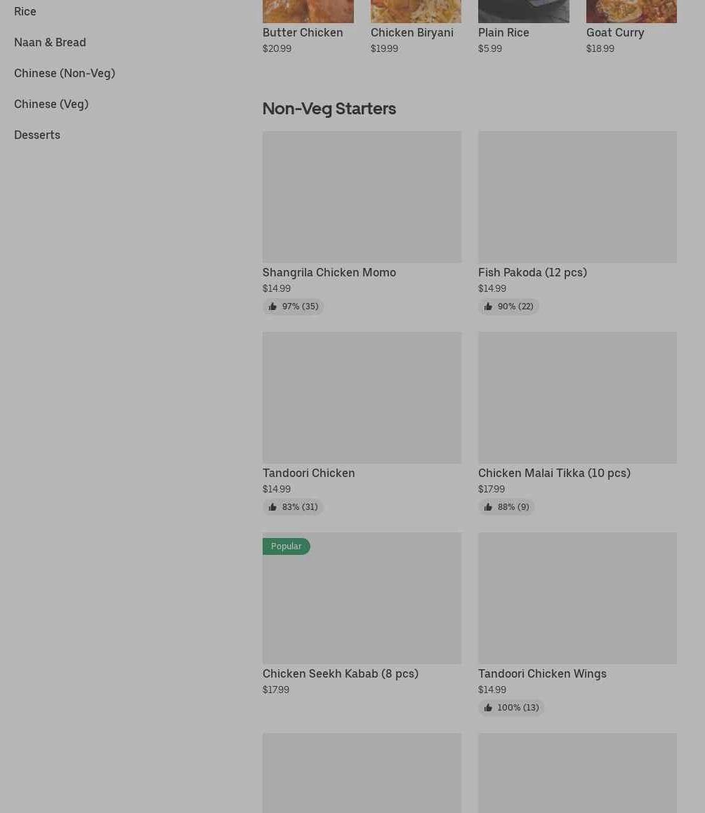Click thumbs-up icon on Chicken Malai Tikka rating

488,507
